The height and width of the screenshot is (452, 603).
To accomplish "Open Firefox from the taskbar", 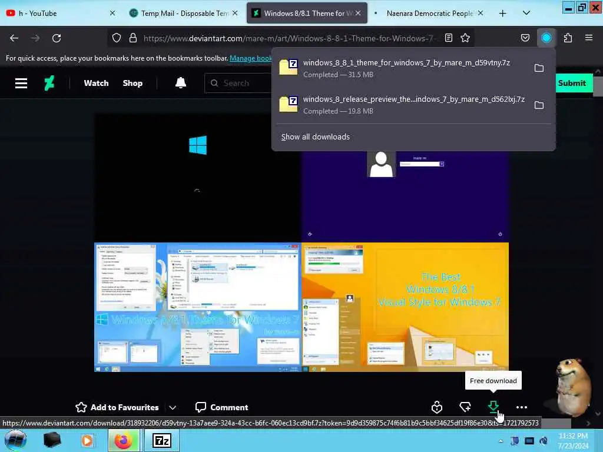I will [x=124, y=440].
